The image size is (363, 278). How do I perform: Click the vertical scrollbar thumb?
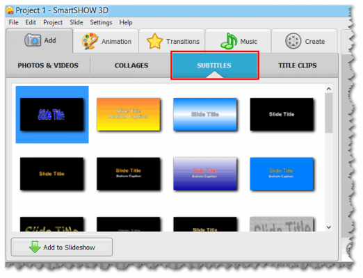pos(329,113)
